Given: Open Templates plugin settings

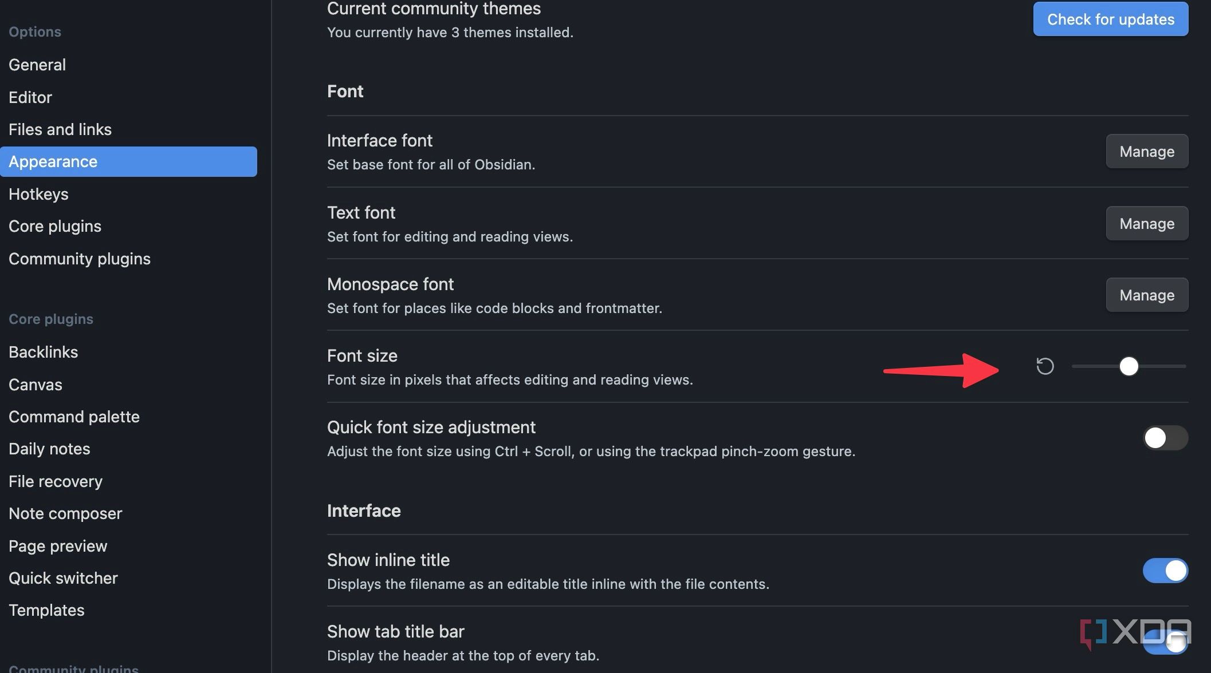Looking at the screenshot, I should pyautogui.click(x=46, y=610).
